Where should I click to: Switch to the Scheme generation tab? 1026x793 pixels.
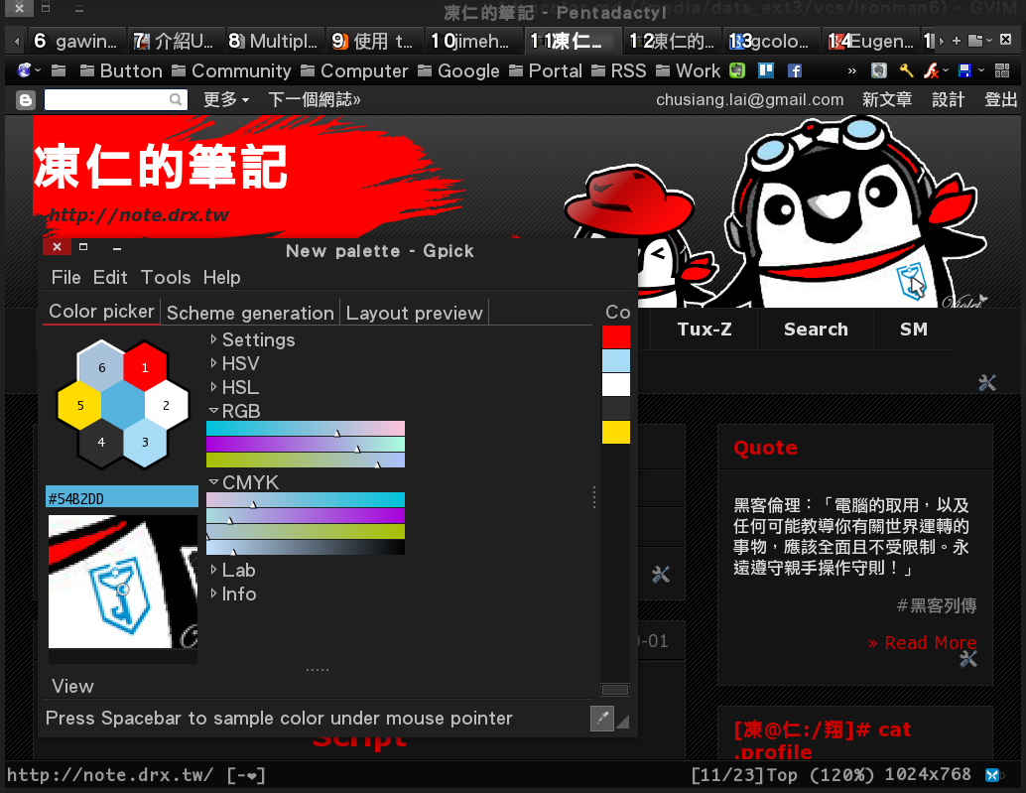[x=249, y=312]
